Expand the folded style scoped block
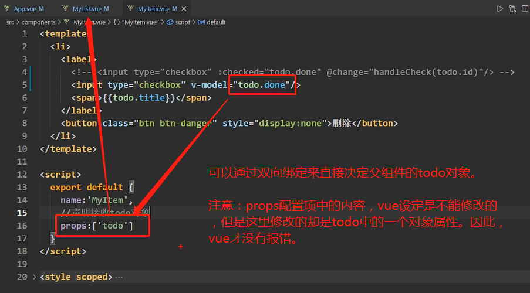Screen dimensions: 530x293 click(x=34, y=277)
